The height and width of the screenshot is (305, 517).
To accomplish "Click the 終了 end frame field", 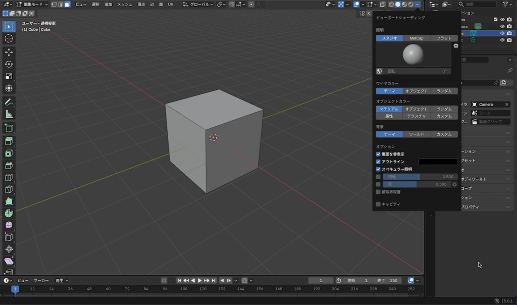I will click(x=387, y=280).
